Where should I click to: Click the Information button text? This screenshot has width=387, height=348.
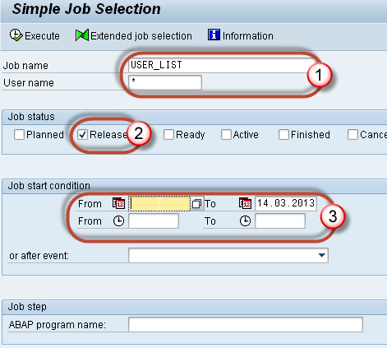coord(248,36)
